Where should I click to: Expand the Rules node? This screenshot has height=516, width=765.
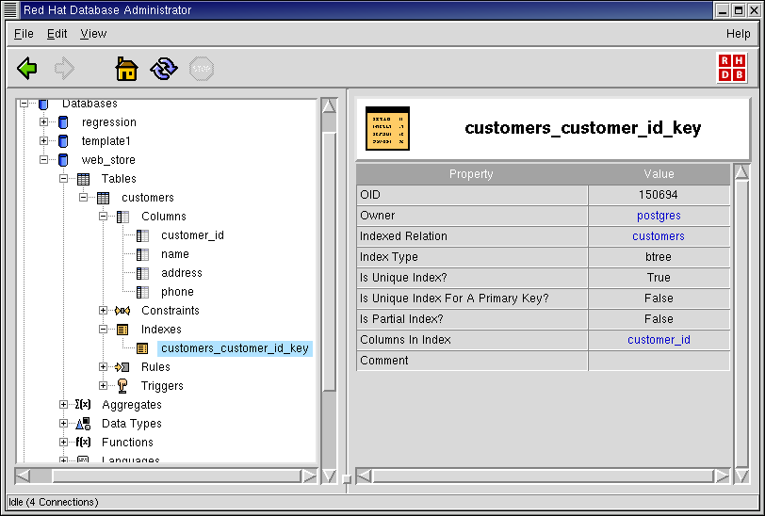coord(103,367)
